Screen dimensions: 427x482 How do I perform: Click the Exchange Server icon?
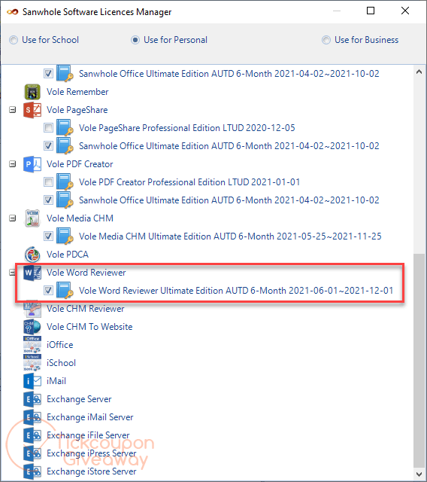(32, 399)
